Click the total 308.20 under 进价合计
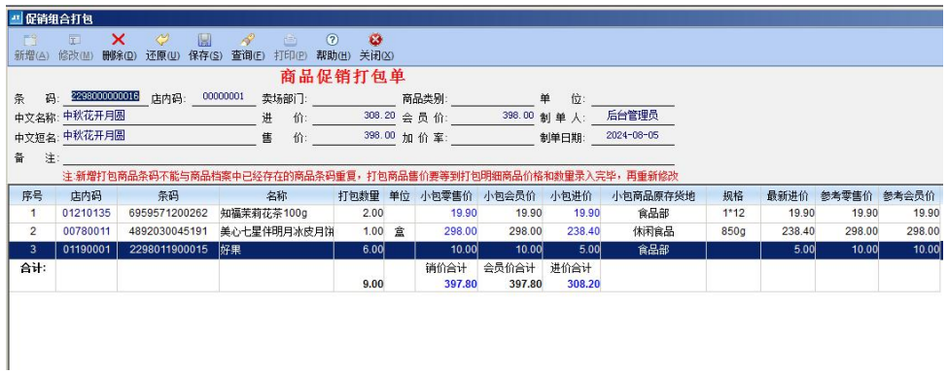948x375 pixels. 583,284
